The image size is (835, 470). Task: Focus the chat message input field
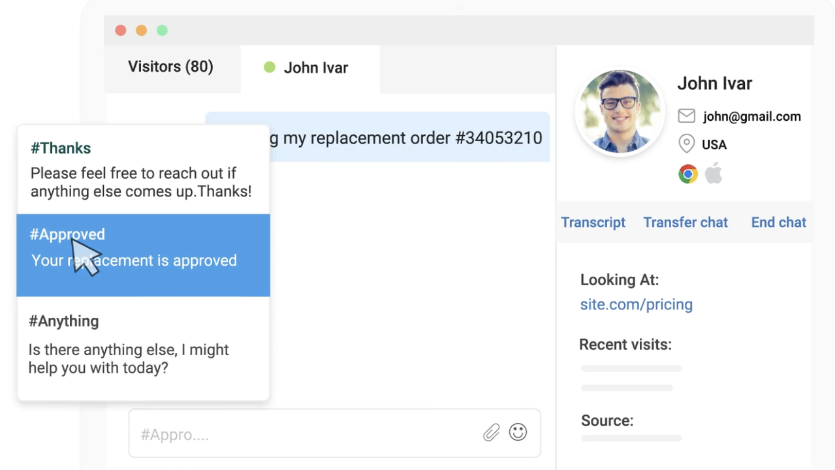point(307,434)
